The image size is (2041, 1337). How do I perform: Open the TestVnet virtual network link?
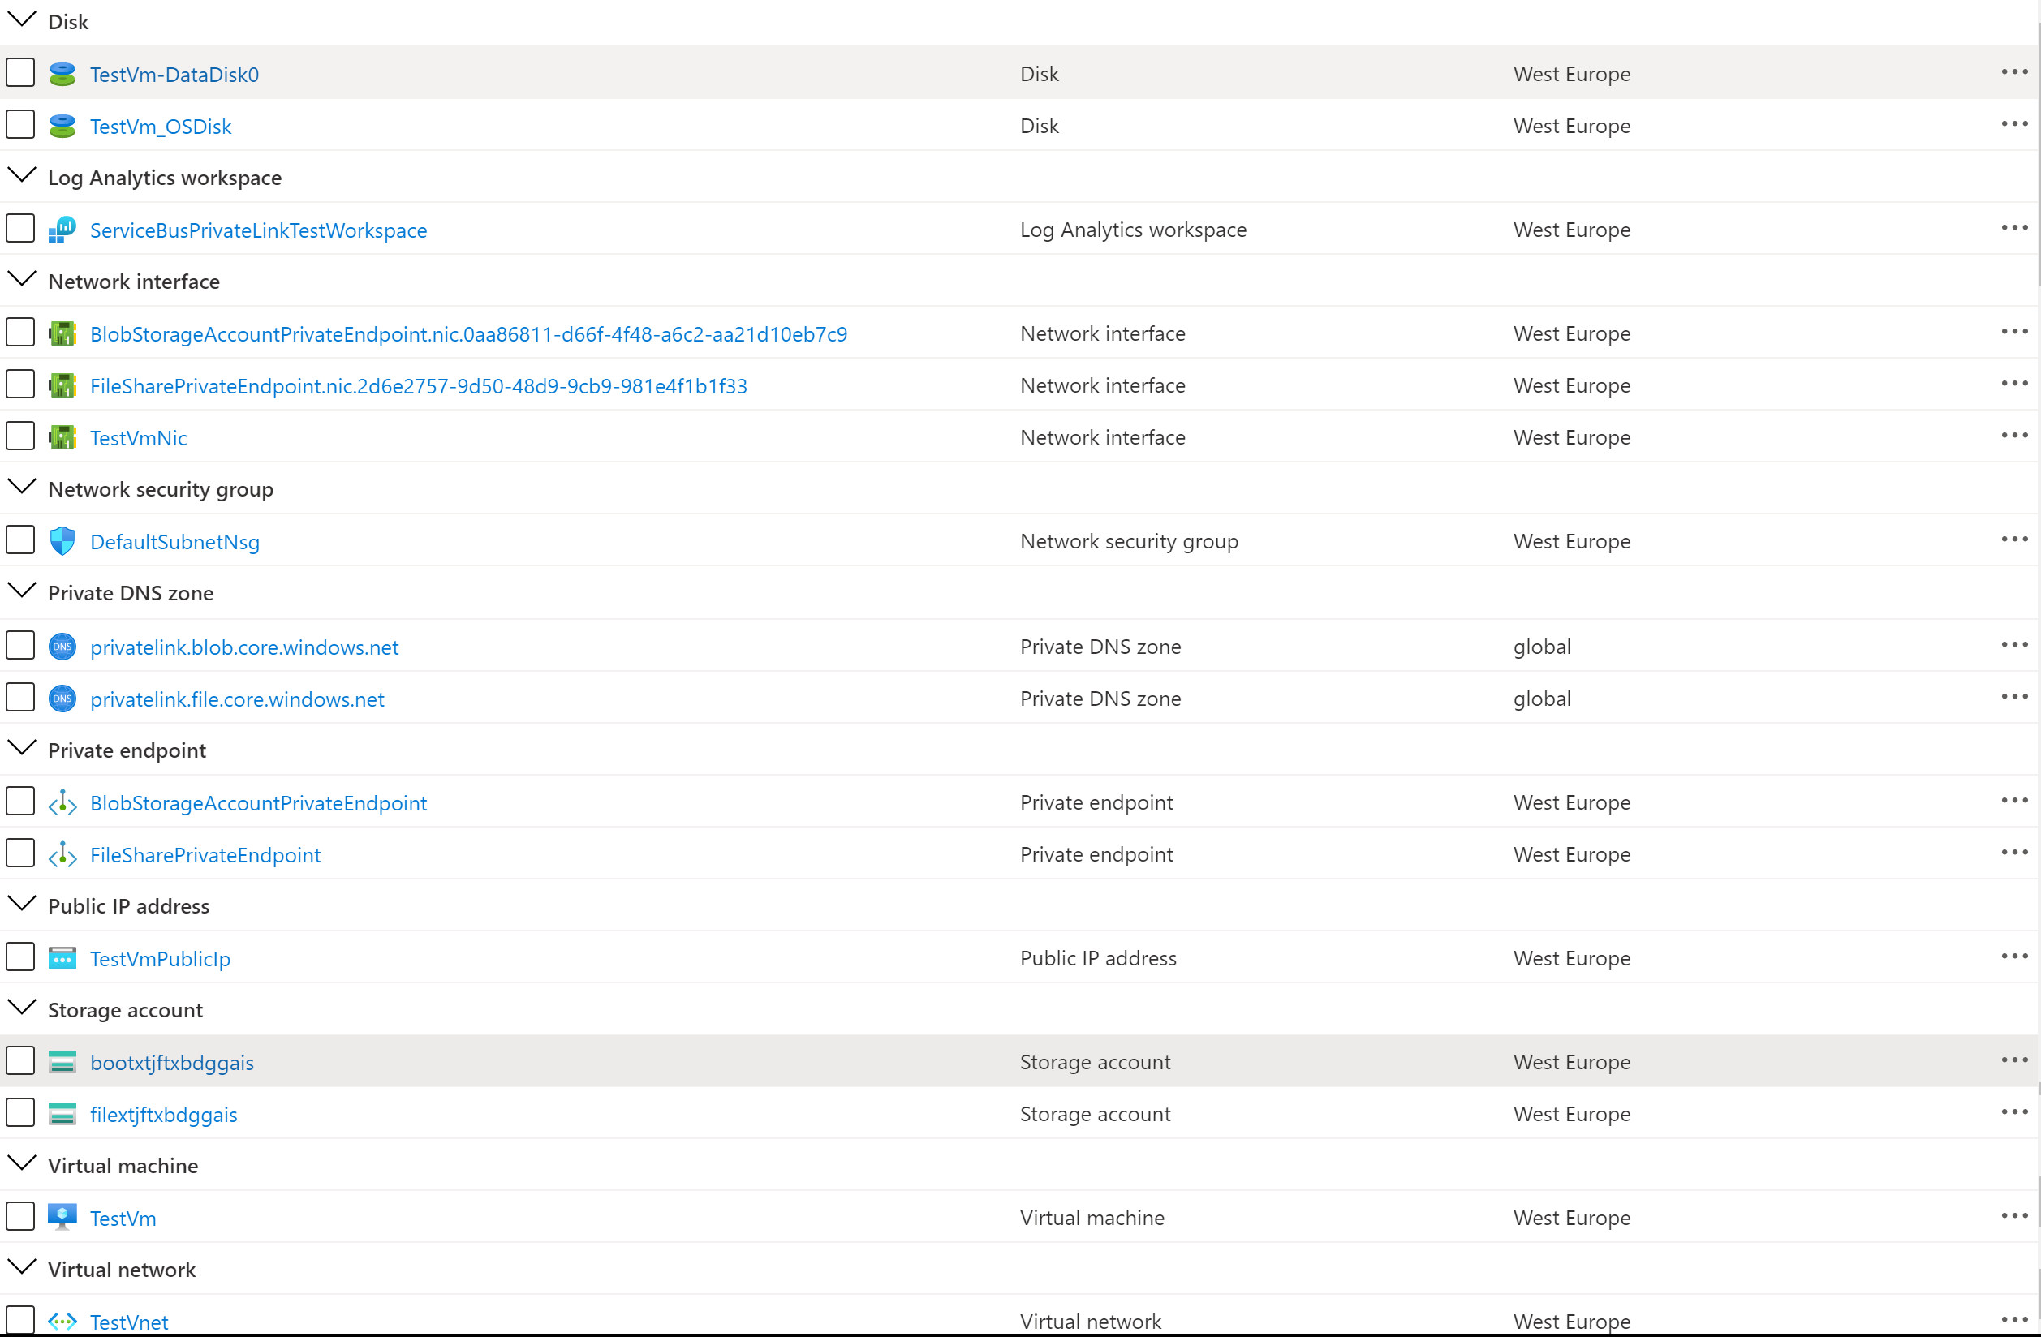point(129,1322)
